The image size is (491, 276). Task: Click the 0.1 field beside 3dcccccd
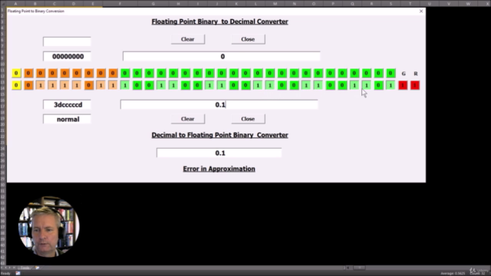[219, 105]
